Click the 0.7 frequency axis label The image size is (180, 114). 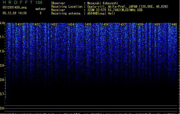tap(2, 94)
